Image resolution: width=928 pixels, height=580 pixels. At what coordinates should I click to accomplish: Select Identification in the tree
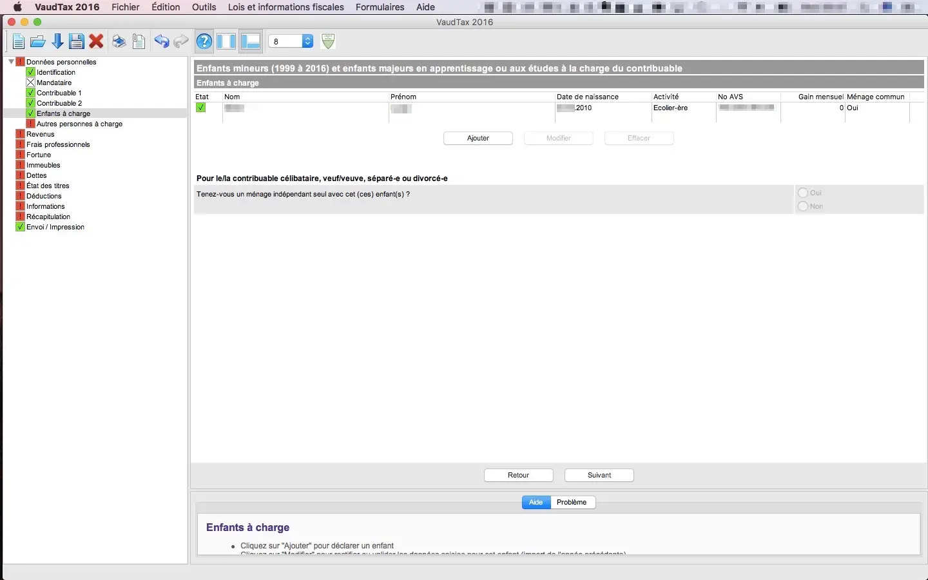(x=55, y=72)
